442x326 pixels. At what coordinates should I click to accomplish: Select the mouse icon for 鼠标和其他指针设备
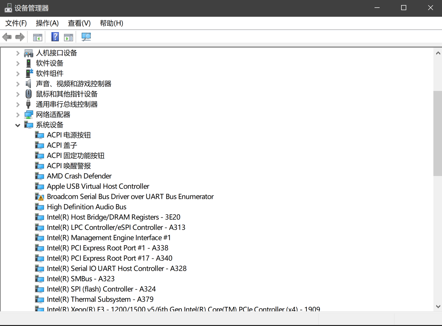pyautogui.click(x=29, y=94)
